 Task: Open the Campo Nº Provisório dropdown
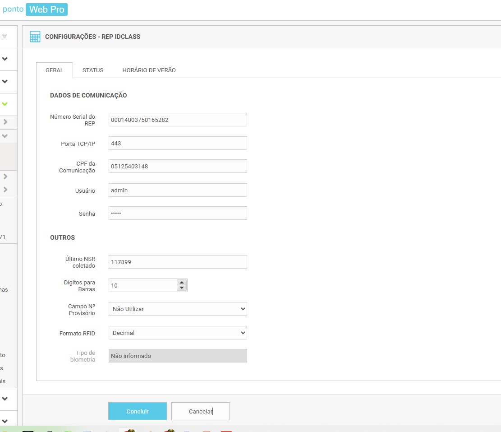[178, 309]
